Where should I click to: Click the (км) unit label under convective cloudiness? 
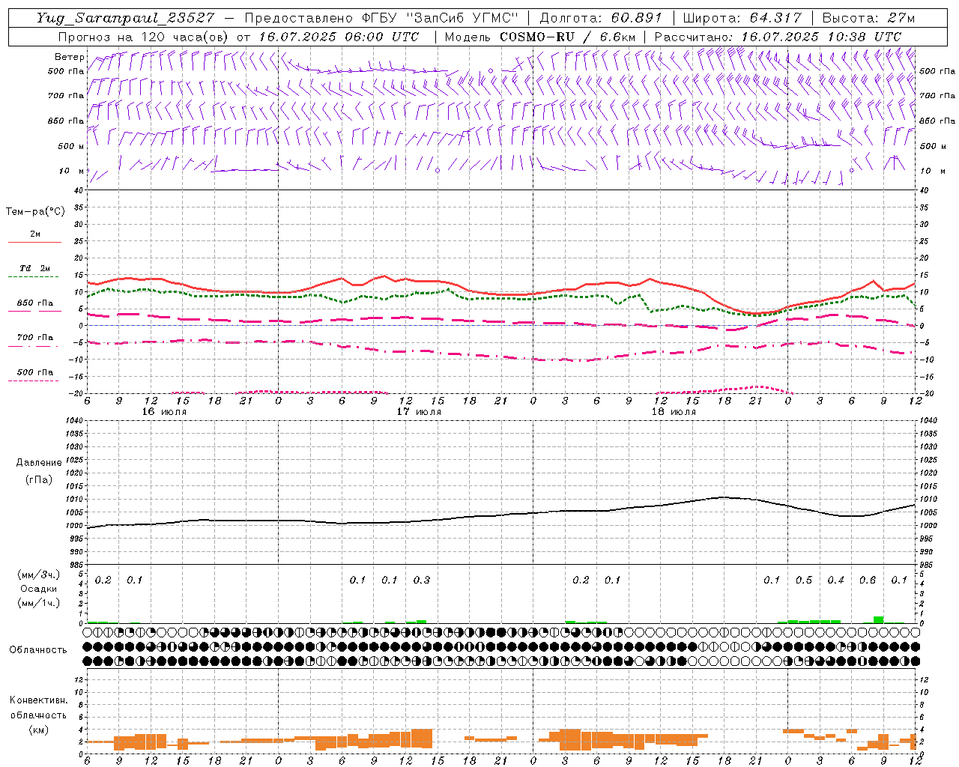38,730
